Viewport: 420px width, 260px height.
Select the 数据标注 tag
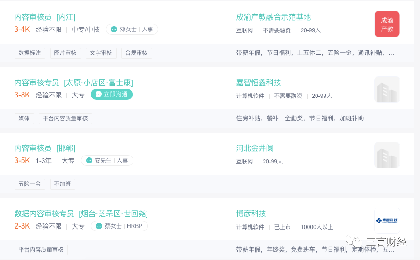(x=29, y=53)
